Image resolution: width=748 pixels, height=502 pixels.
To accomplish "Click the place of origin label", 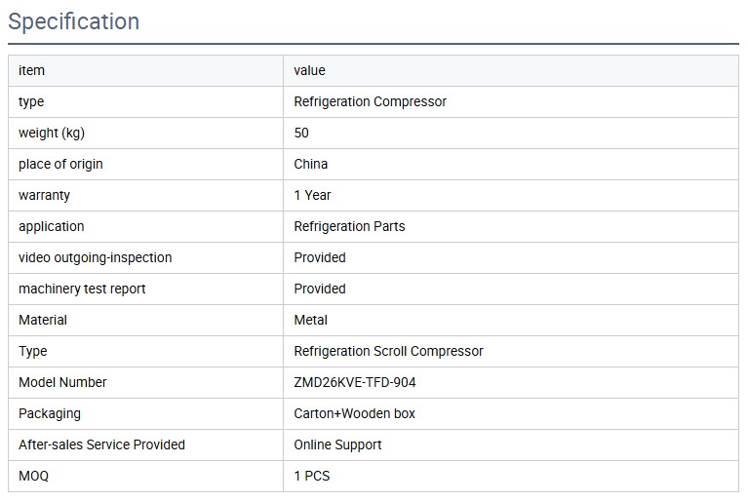I will coord(60,164).
